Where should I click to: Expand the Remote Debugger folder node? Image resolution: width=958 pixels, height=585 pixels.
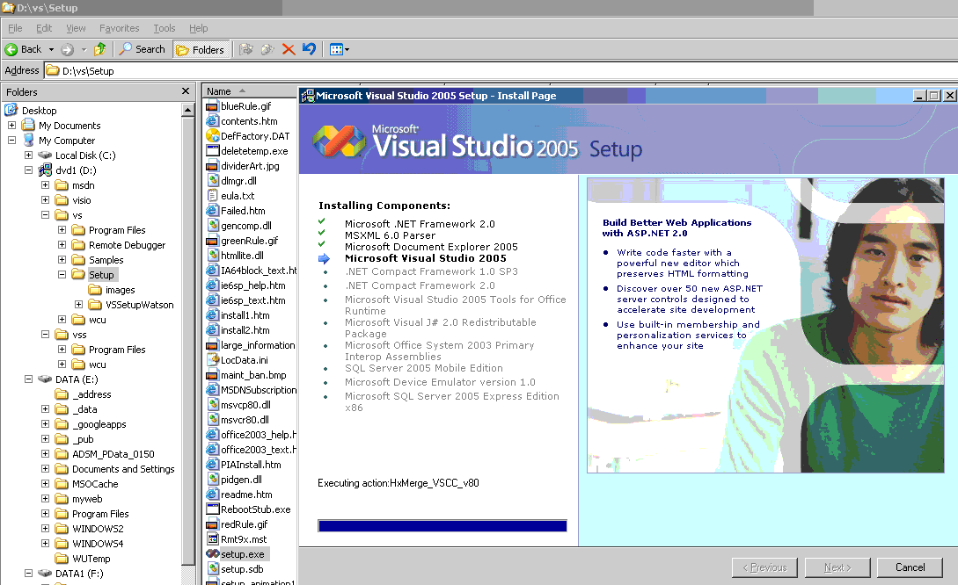[62, 244]
